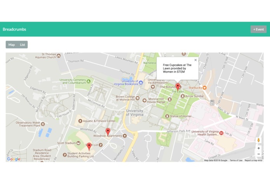Click the Statue of Homer icon
Image resolution: width=270 pixels, height=191 pixels.
tap(167, 116)
